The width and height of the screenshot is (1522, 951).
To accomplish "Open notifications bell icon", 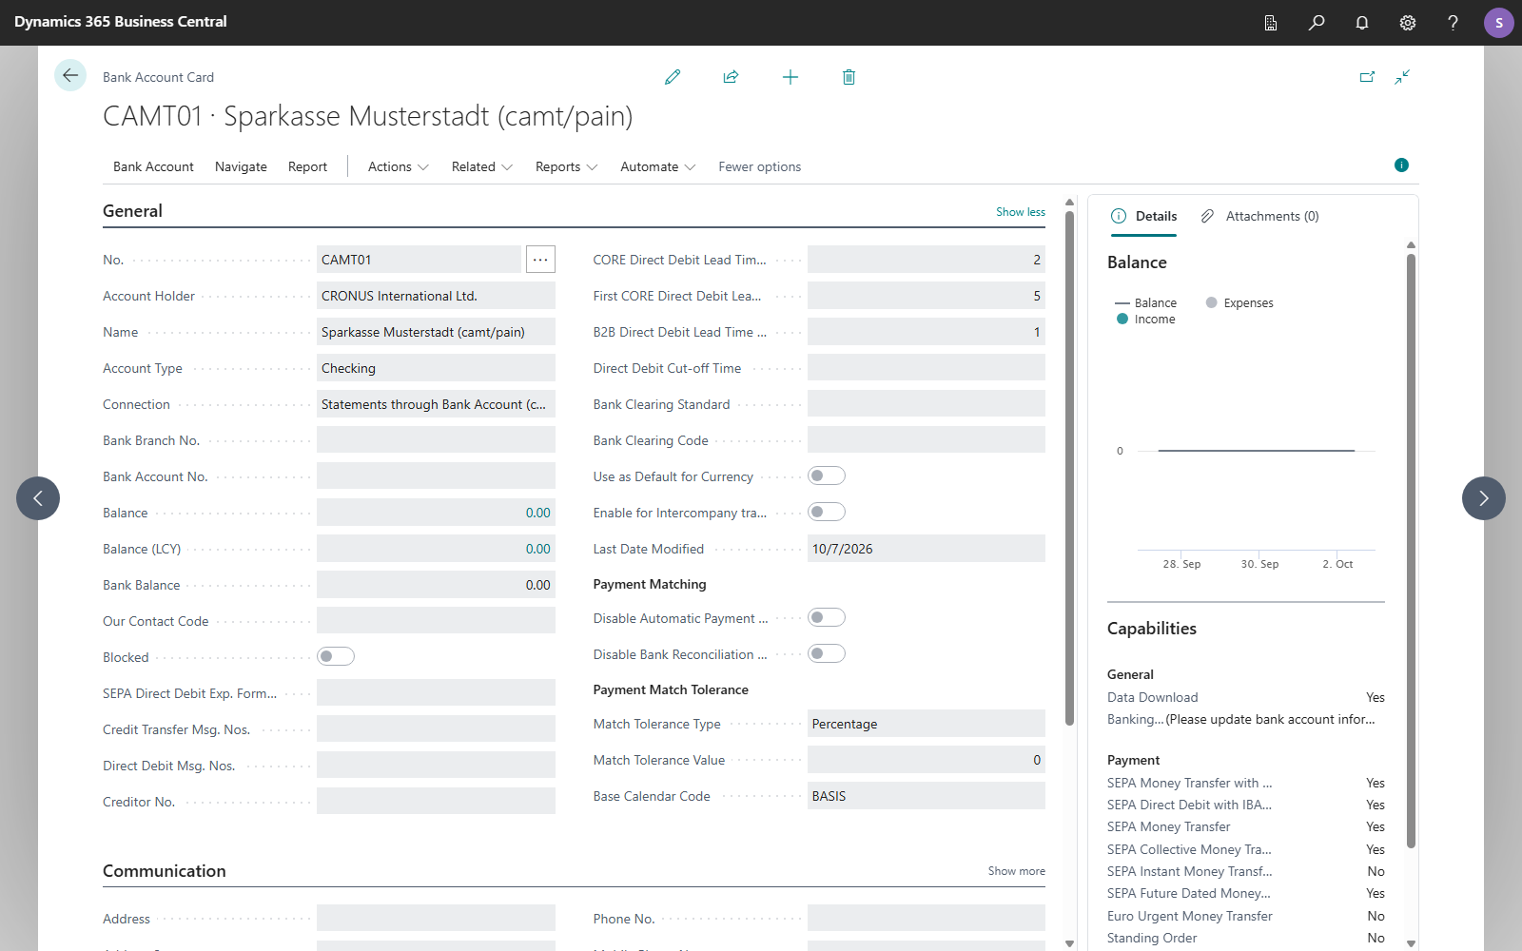I will [x=1362, y=22].
